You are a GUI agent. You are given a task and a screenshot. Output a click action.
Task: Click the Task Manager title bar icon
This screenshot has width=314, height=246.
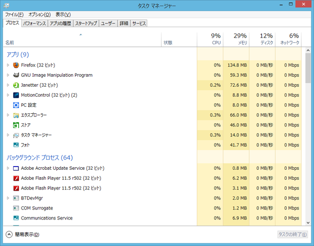tap(6, 6)
